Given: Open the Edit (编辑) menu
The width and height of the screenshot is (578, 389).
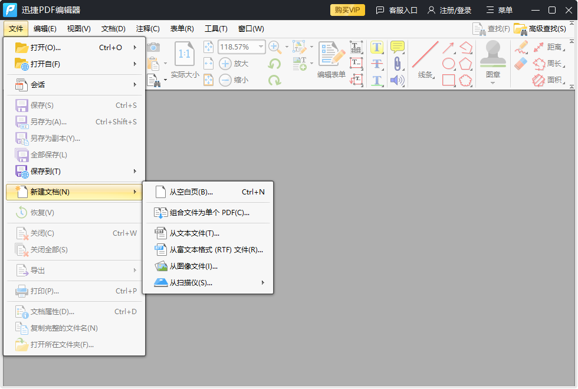Looking at the screenshot, I should coord(45,29).
